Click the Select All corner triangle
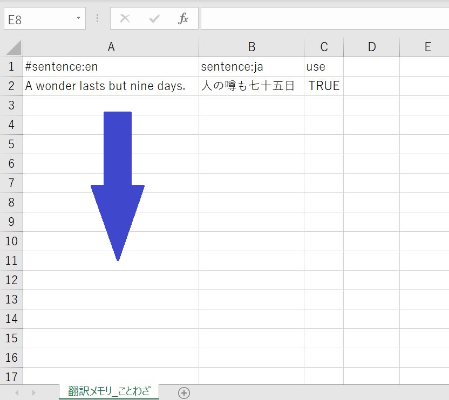 (13, 47)
